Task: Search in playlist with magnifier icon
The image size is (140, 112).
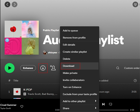Action: 118,68
